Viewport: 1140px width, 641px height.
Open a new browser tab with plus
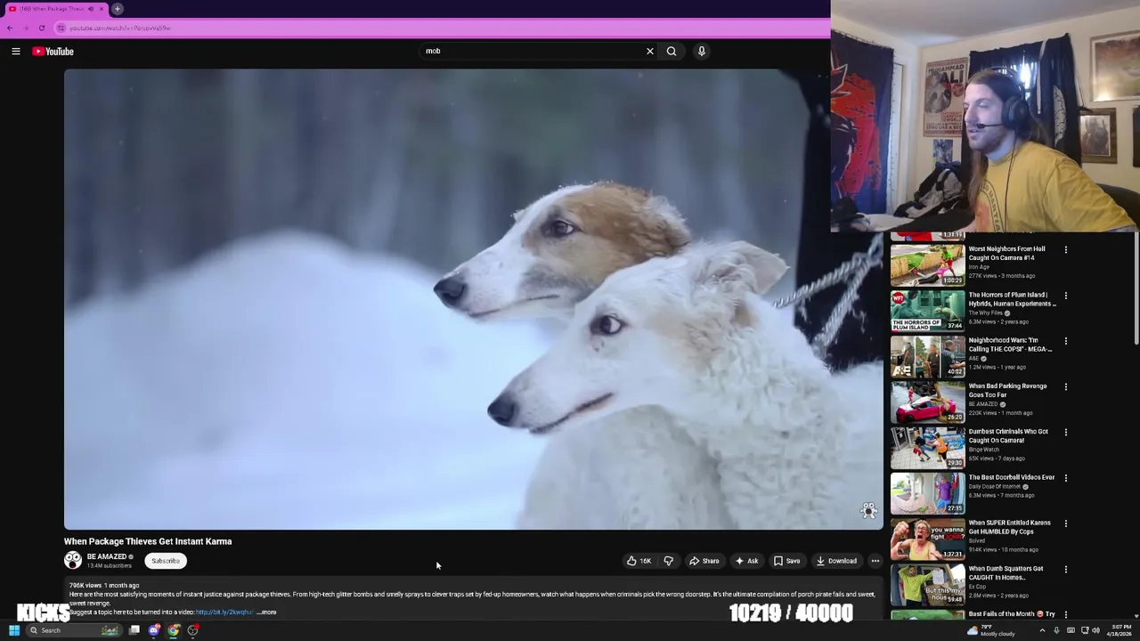pos(118,9)
